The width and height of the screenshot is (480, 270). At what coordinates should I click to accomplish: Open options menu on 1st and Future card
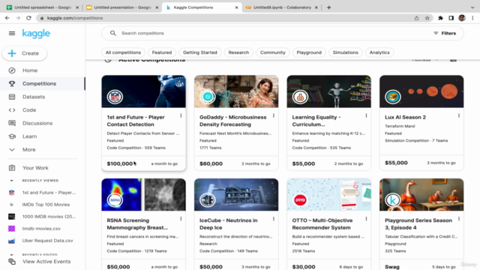pyautogui.click(x=181, y=115)
